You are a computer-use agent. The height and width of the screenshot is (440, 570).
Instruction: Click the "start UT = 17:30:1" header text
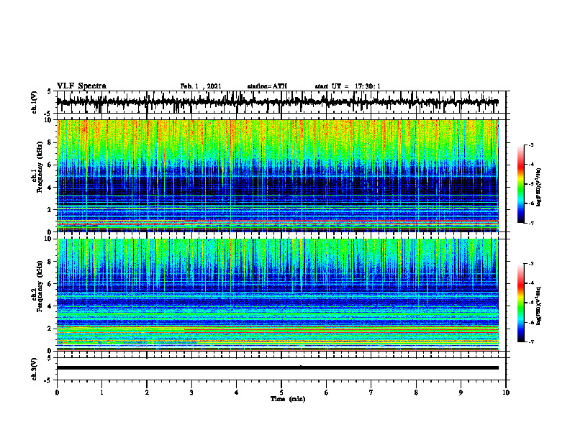(x=348, y=86)
